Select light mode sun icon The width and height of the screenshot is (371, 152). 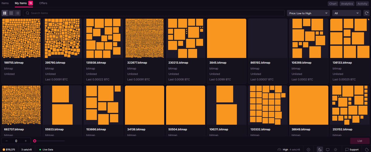point(335,150)
